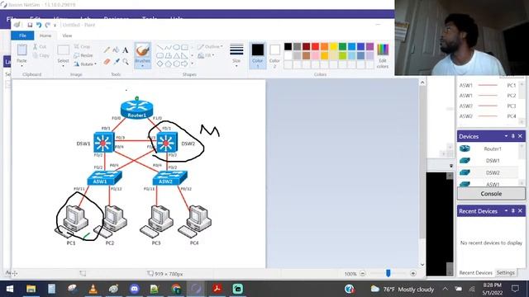The width and height of the screenshot is (529, 297).
Task: Open VLC media player from the taskbar
Action: [x=93, y=289]
